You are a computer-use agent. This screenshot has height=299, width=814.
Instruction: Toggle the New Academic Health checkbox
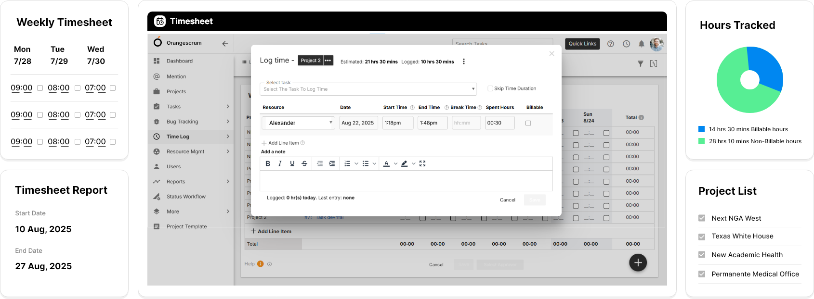point(702,255)
